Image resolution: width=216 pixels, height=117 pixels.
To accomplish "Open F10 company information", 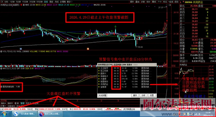I will [x=160, y=2].
